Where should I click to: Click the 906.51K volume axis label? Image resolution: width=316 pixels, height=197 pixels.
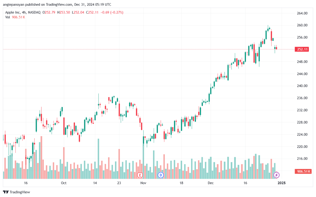coord(303,171)
